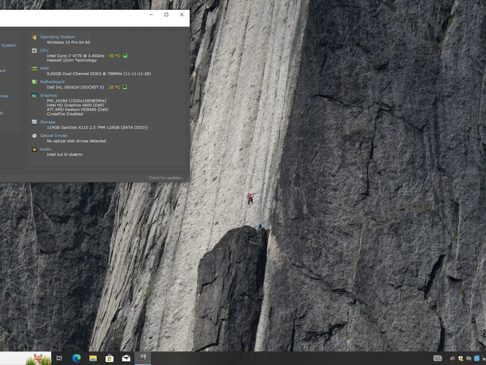The width and height of the screenshot is (486, 365).
Task: Click the Storage drive icon
Action: pyautogui.click(x=34, y=122)
